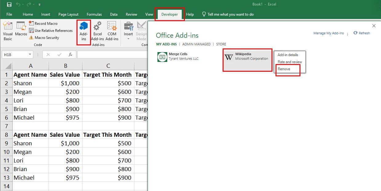This screenshot has width=381, height=191.
Task: Select row 7 header
Action: pyautogui.click(x=6, y=126)
